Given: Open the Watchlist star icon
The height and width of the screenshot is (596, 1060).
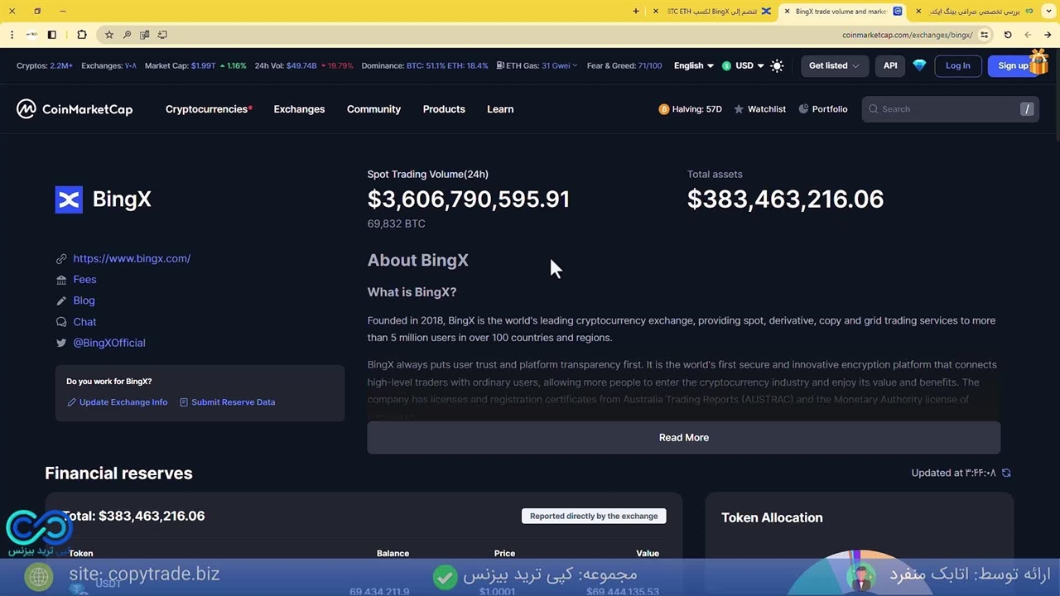Looking at the screenshot, I should (739, 109).
